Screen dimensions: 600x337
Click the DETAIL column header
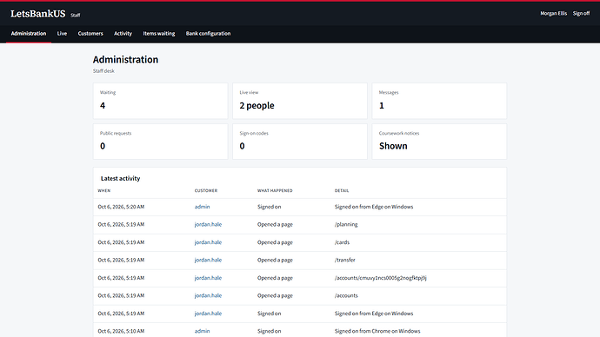point(342,191)
